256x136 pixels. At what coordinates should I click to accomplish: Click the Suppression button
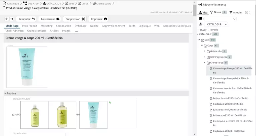pos(76,19)
